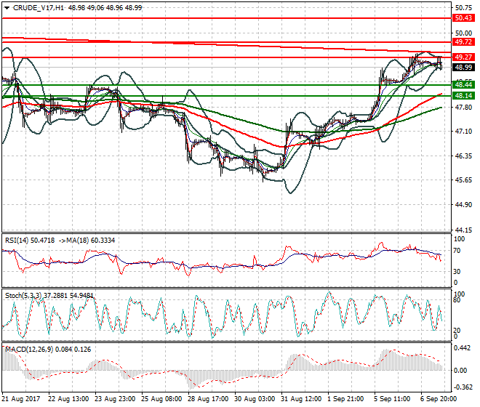Click the 44.90 price axis value
This screenshot has width=480, height=407.
(463, 205)
